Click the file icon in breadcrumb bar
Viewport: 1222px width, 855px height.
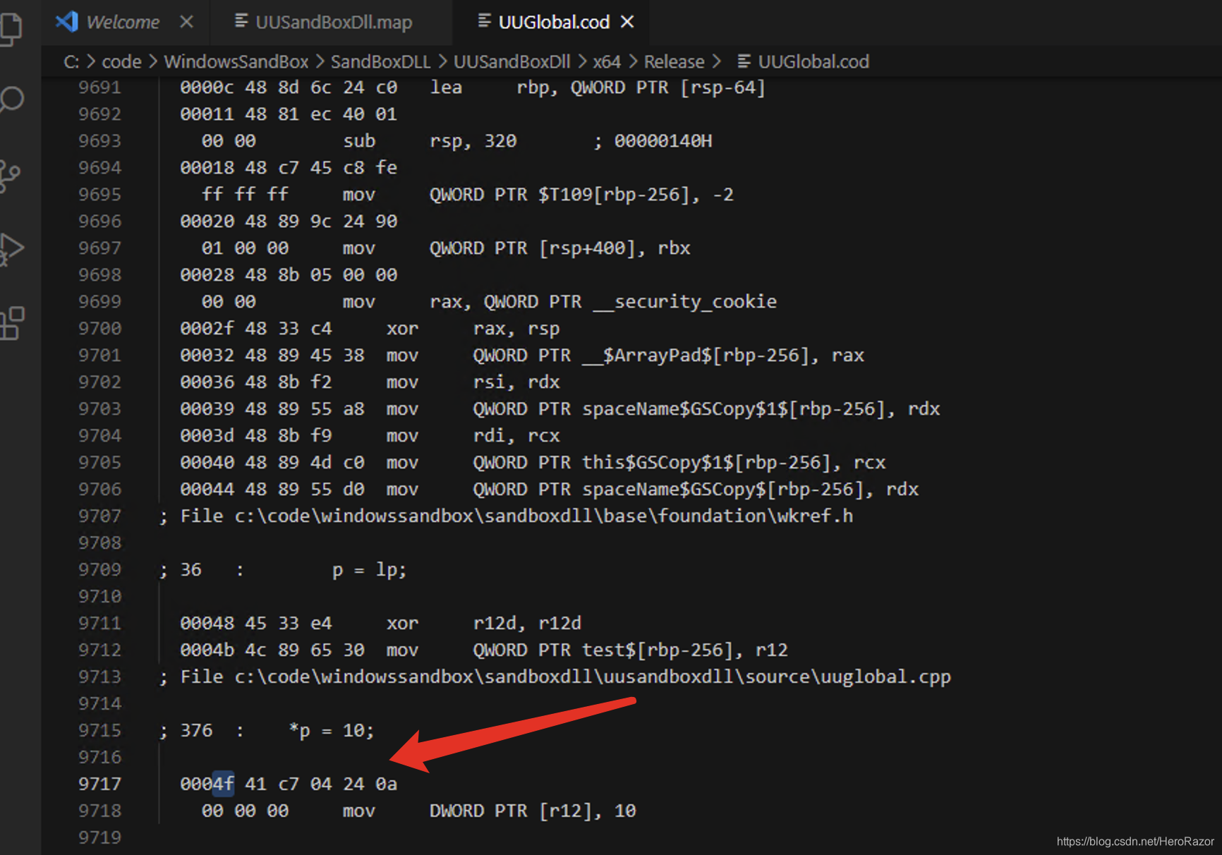pyautogui.click(x=744, y=61)
